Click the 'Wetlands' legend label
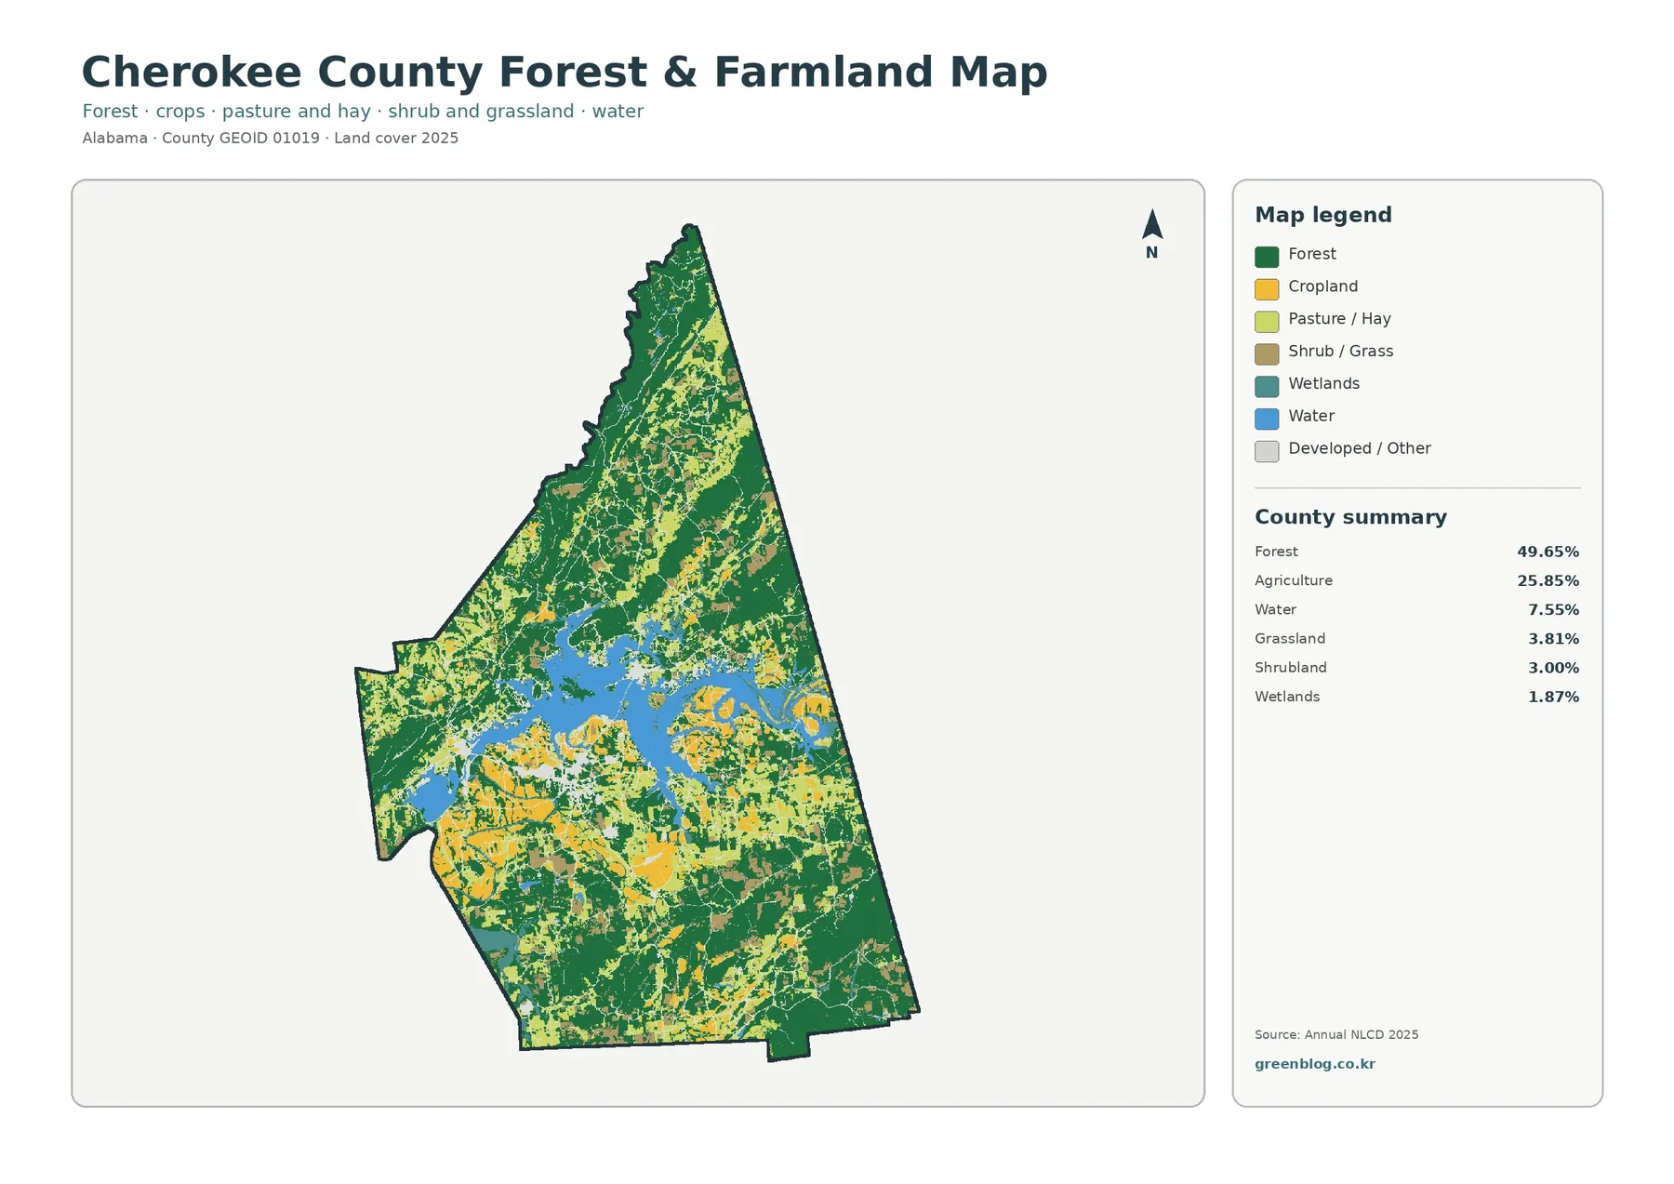1674x1184 pixels. click(1323, 383)
